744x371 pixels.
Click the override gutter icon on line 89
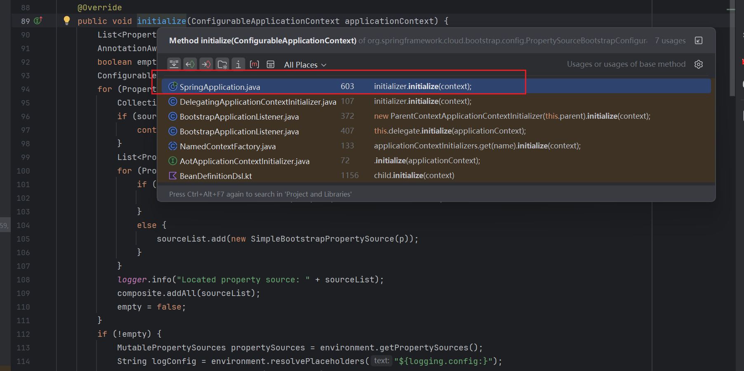point(38,21)
